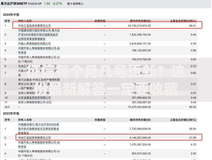The width and height of the screenshot is (212, 160).
Task: Open 中国建设银行-易方达沪深300 link in 2023年年报 table
Action: [39, 129]
